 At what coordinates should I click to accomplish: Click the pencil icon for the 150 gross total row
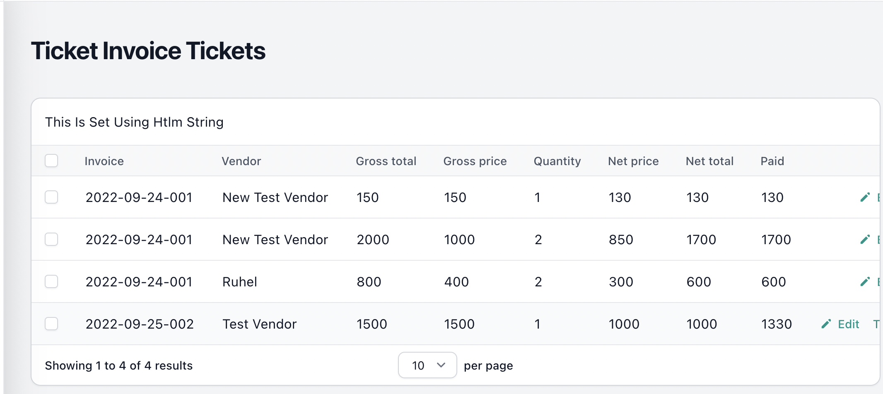(865, 197)
